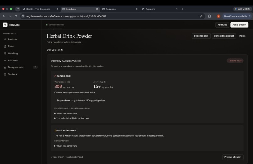Click the Rules document icon
Screen dimensions: 253x164
point(5,46)
